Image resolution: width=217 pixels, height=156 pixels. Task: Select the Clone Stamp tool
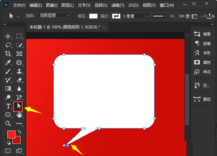point(19,71)
